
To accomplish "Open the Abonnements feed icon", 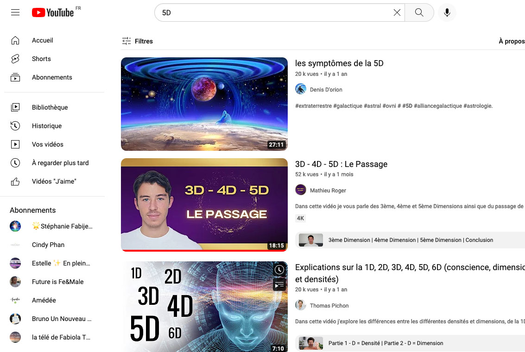I will pos(15,77).
